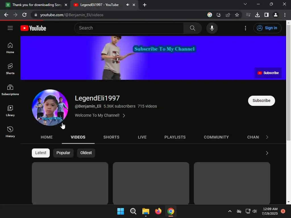Image resolution: width=291 pixels, height=218 pixels.
Task: Click the install app icon in address bar
Action: (219, 15)
